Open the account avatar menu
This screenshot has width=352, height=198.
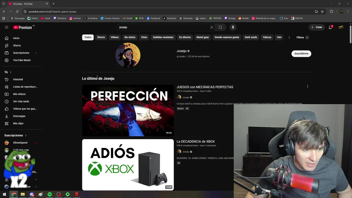341,27
